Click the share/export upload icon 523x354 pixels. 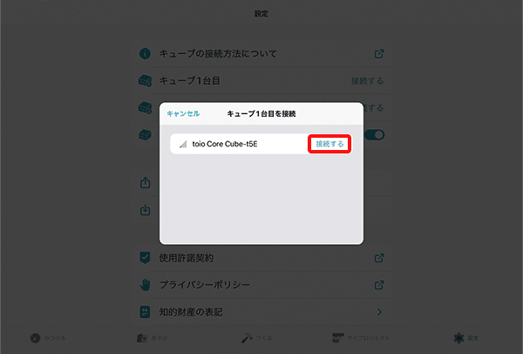coord(145,182)
